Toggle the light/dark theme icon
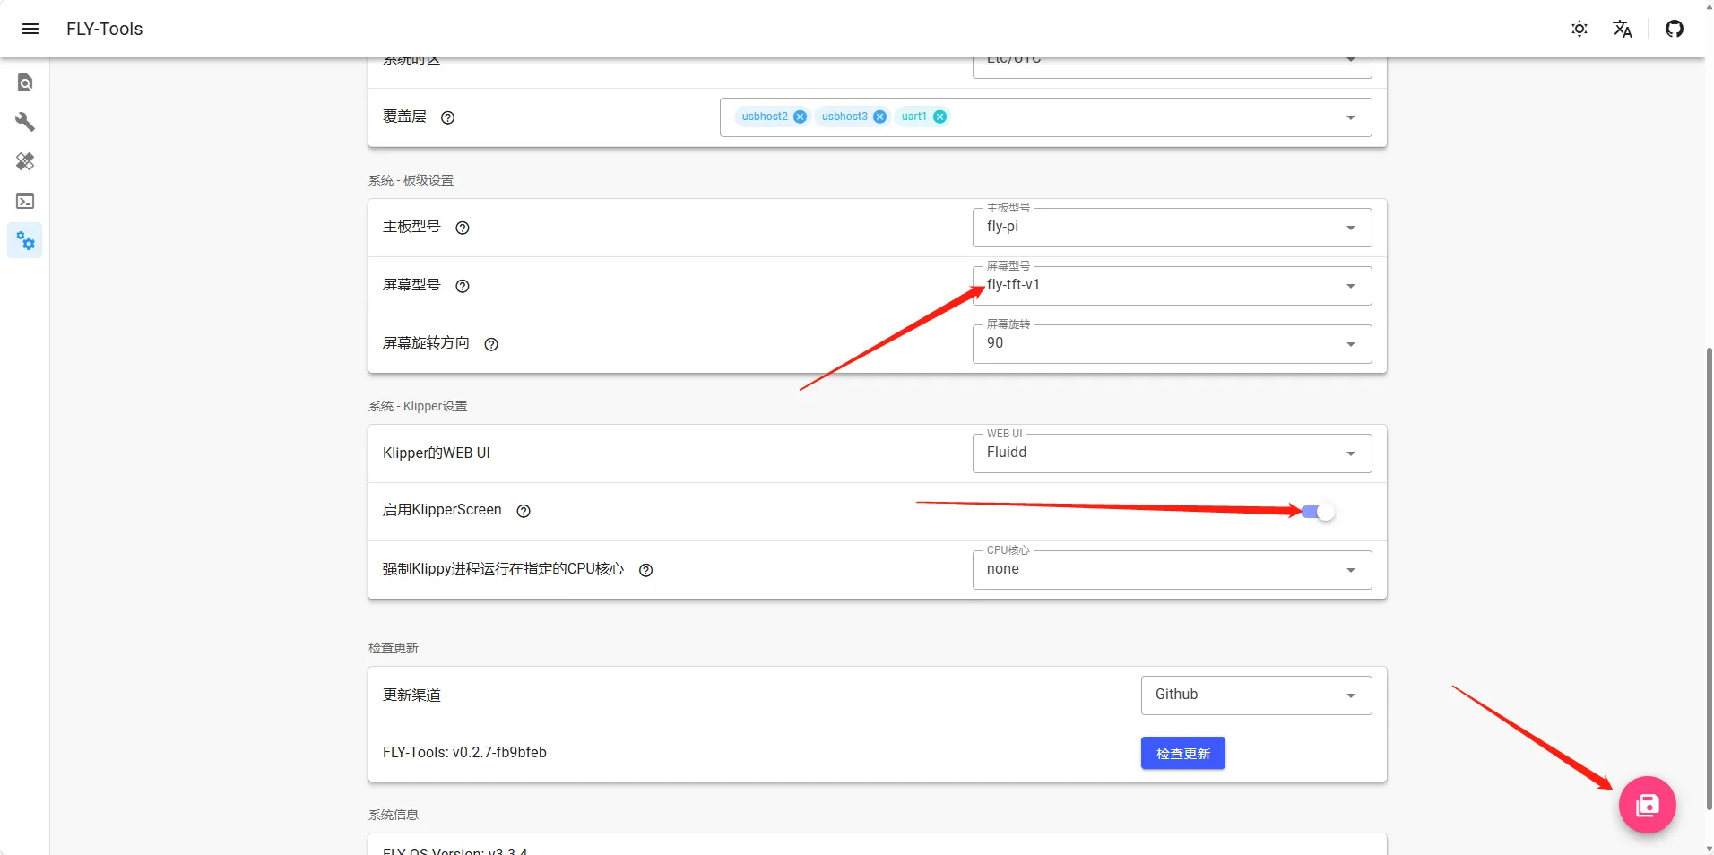The width and height of the screenshot is (1714, 855). coord(1580,29)
